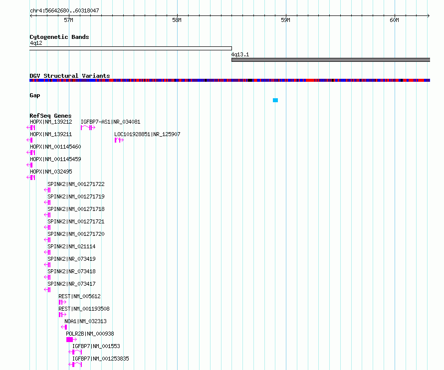Click the HOPX NM_139211 gene glyph
The image size is (444, 370).
pos(29,140)
